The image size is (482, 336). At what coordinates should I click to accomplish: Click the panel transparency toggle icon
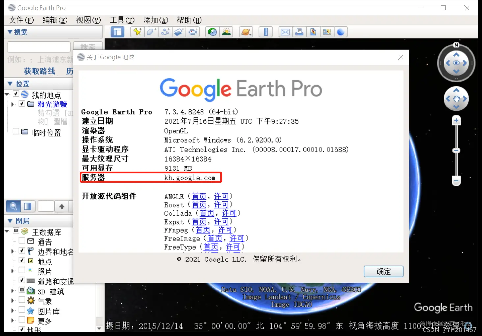coord(28,206)
